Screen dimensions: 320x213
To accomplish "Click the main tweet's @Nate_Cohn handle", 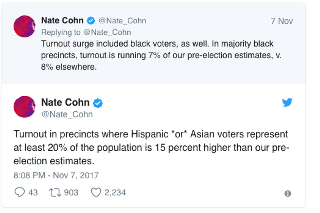I will pos(67,114).
